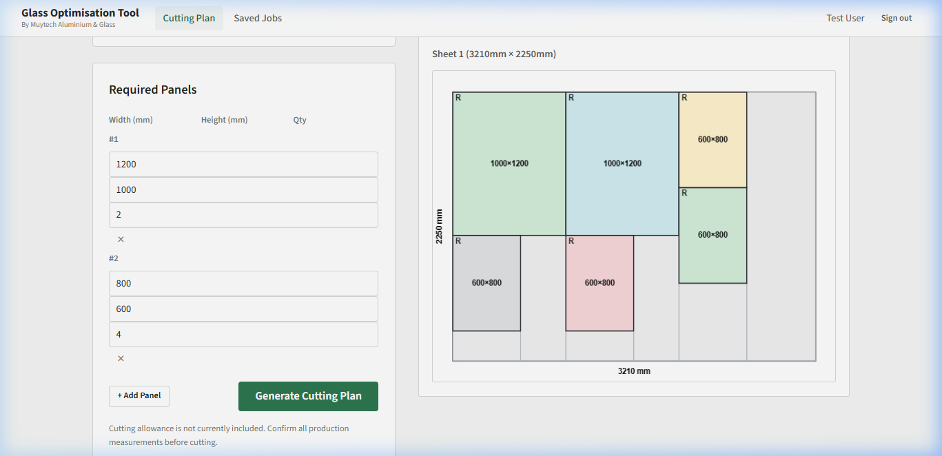Click the cutting allowance disclaimer note
Viewport: 942px width, 456px height.
point(229,435)
